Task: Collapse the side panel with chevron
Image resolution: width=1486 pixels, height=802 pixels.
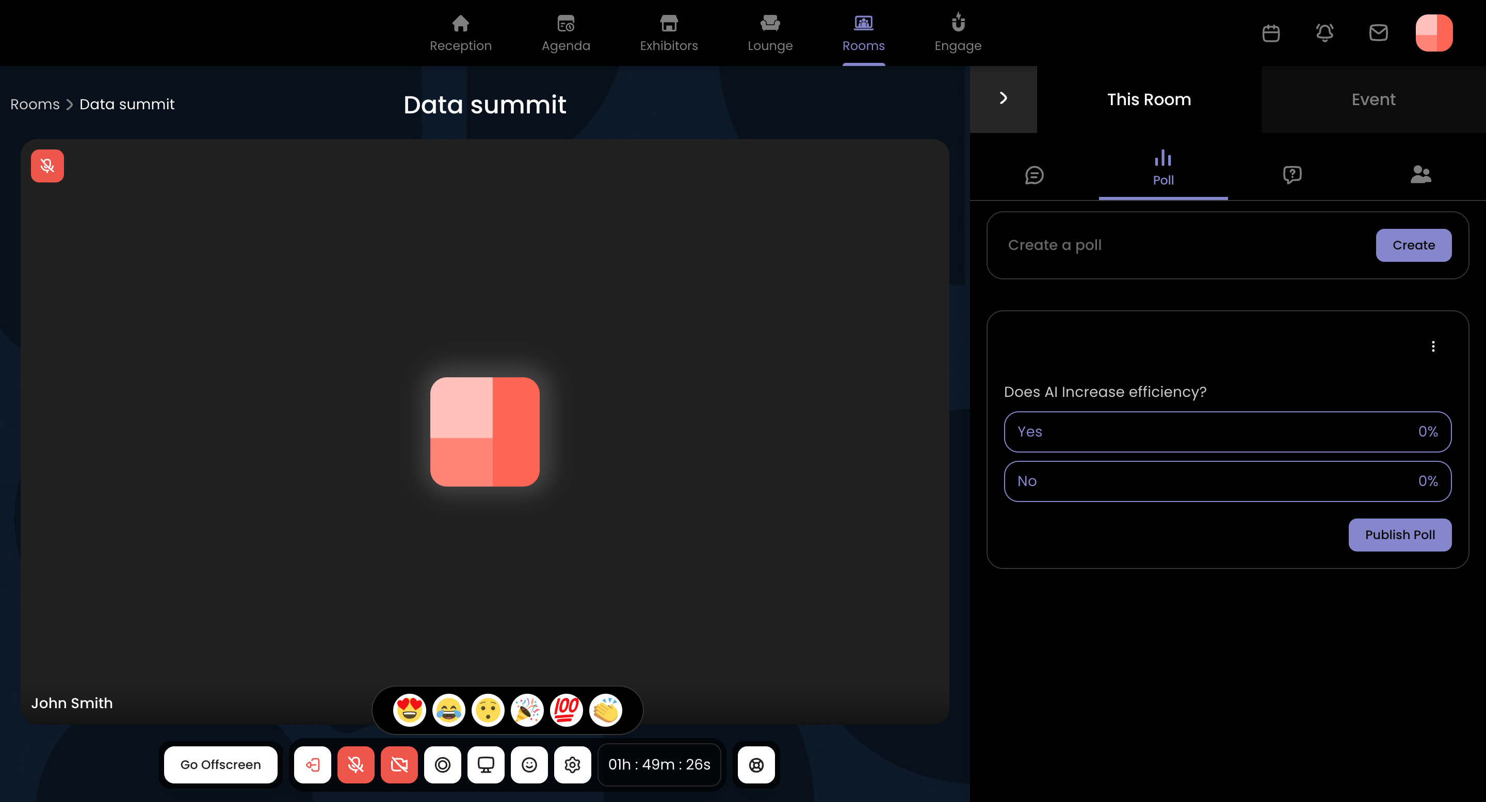Action: click(1003, 98)
